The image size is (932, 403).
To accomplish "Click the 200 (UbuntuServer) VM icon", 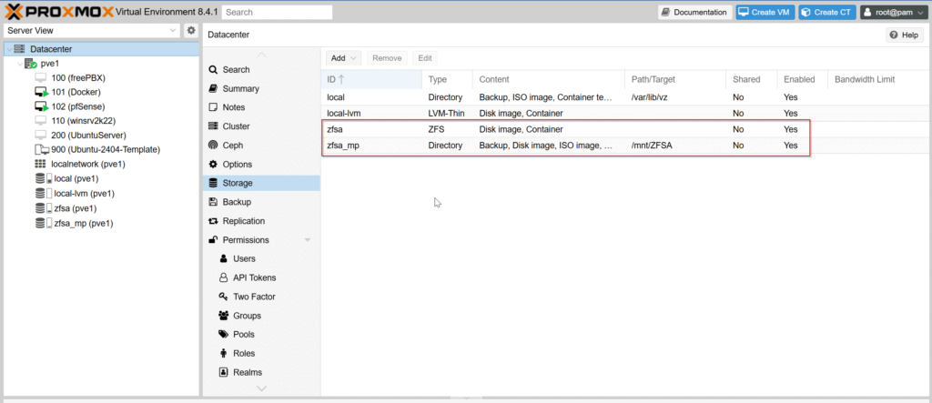I will click(x=40, y=135).
